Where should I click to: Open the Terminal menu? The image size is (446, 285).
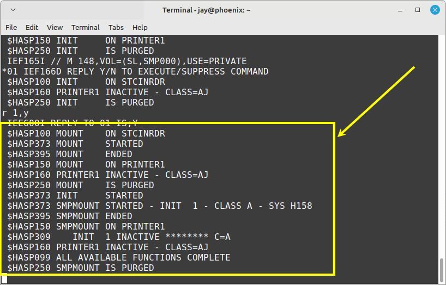tap(86, 28)
